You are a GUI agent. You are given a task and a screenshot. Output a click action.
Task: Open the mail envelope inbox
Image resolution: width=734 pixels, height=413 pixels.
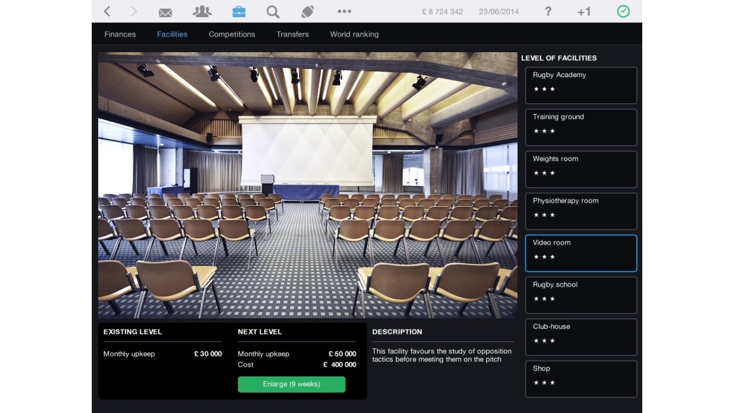(x=165, y=12)
